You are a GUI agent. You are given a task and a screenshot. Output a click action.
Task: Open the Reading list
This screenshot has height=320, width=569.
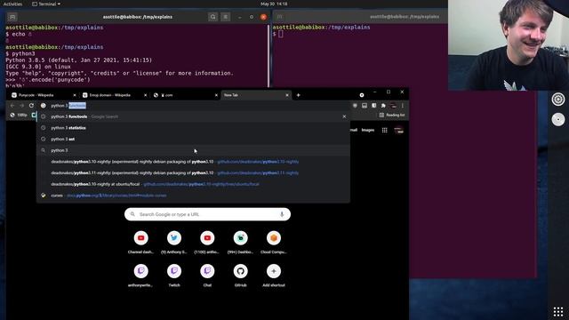coord(392,115)
